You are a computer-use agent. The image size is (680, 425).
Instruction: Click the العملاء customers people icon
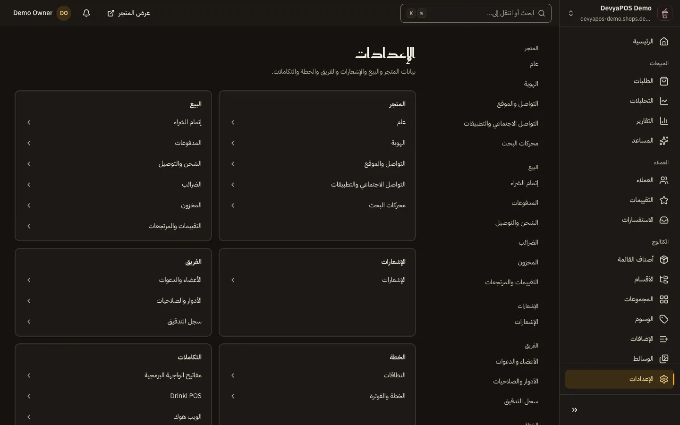pos(664,180)
